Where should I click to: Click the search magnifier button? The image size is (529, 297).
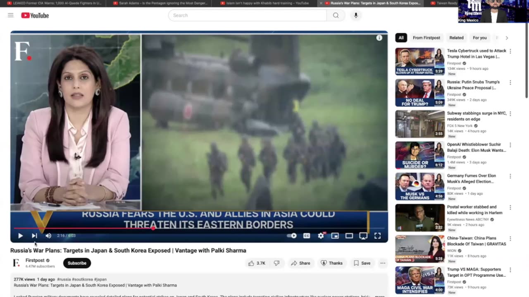click(x=336, y=15)
